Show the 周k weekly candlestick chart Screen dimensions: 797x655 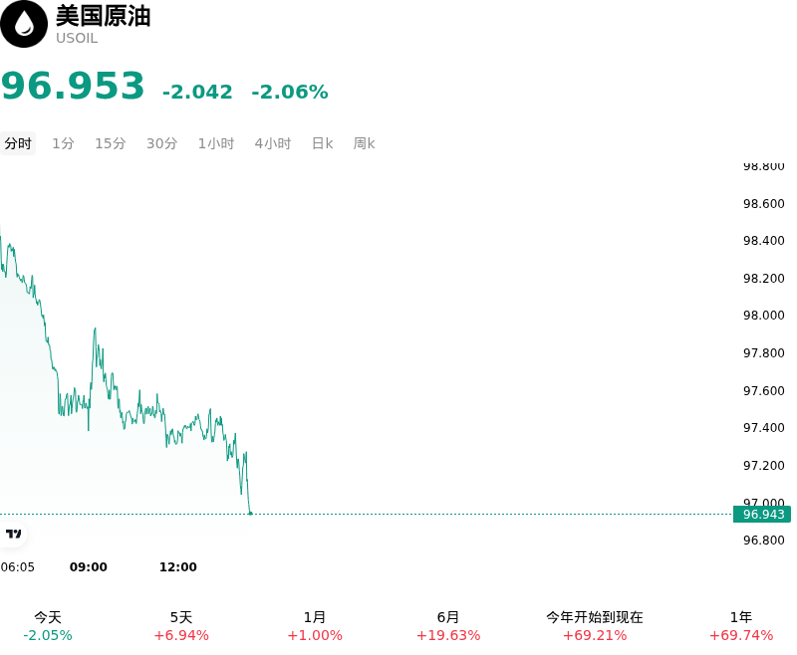(364, 143)
